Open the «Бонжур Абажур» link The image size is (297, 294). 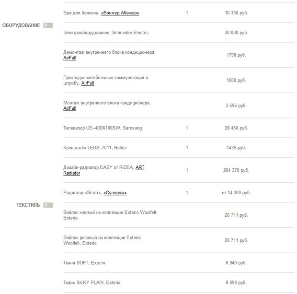pos(120,13)
